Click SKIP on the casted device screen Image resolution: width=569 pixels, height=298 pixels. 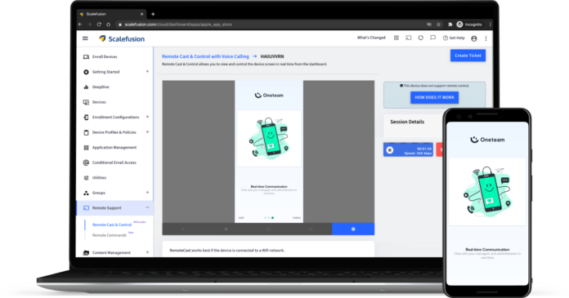241,218
